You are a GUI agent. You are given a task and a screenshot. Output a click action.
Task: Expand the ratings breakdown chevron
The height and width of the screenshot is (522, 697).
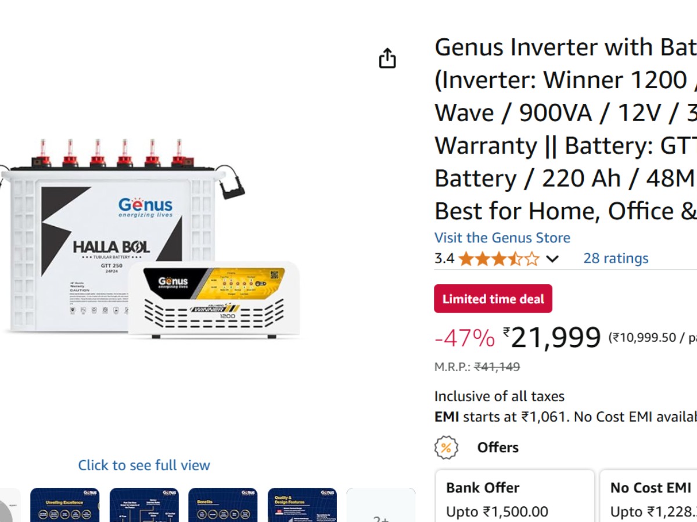pyautogui.click(x=552, y=259)
